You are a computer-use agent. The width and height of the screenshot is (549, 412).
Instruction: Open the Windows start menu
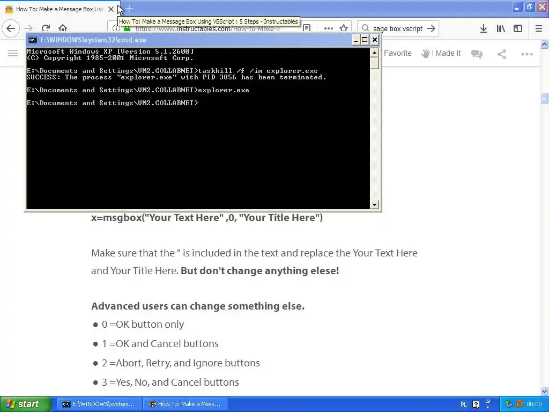(x=25, y=404)
